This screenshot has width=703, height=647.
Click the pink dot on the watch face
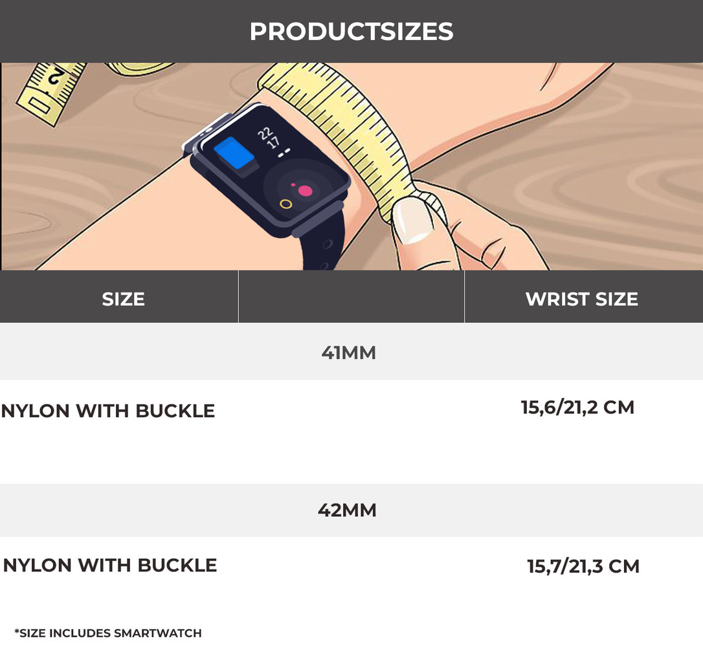click(x=305, y=190)
